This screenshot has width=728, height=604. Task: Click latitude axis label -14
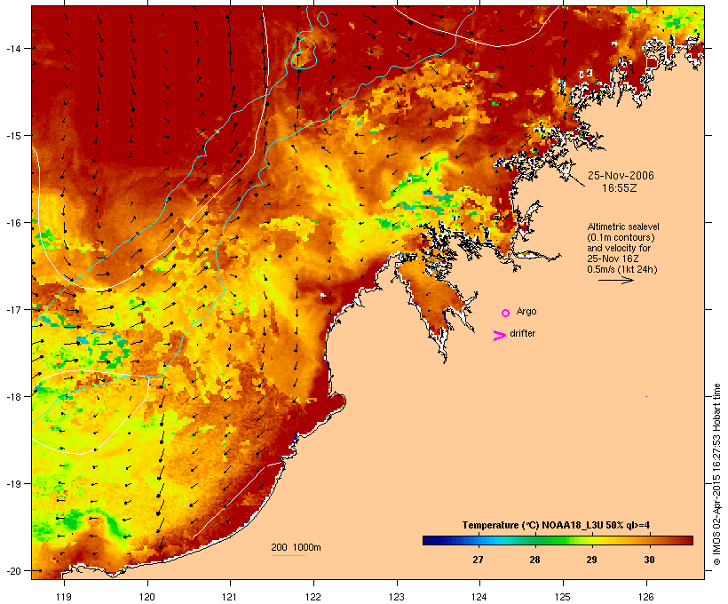pos(13,49)
